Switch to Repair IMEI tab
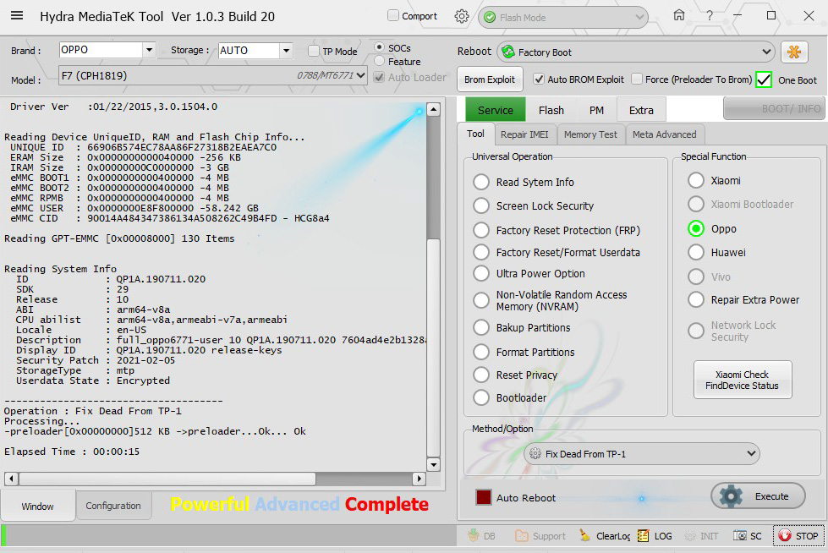 [x=524, y=134]
